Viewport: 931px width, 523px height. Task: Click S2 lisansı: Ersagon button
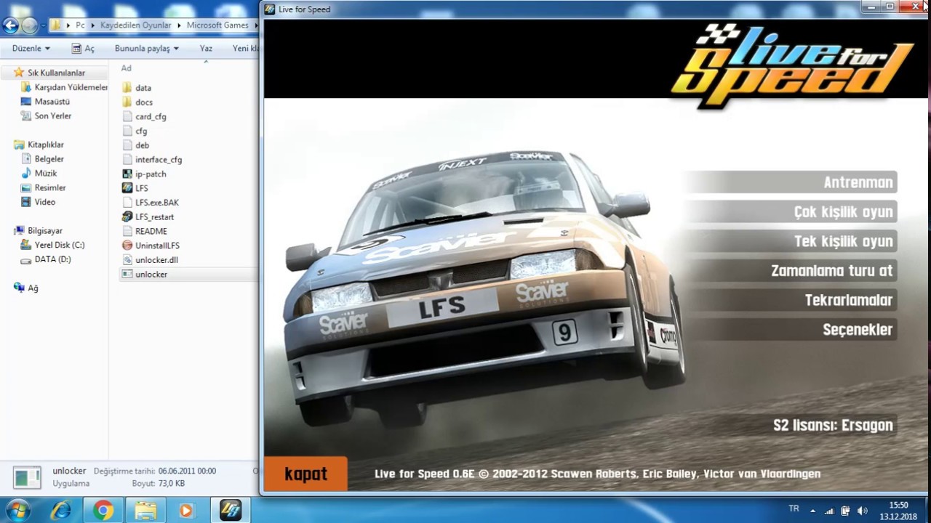coord(832,425)
